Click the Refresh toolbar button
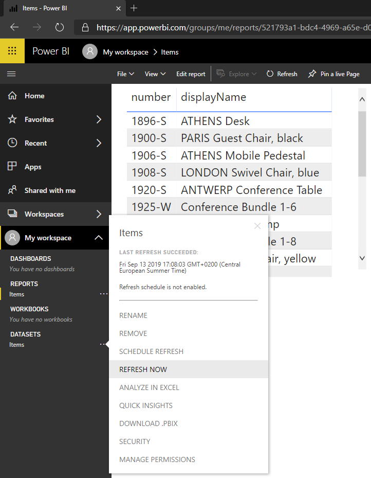Screen dimensions: 371x478 [282, 74]
